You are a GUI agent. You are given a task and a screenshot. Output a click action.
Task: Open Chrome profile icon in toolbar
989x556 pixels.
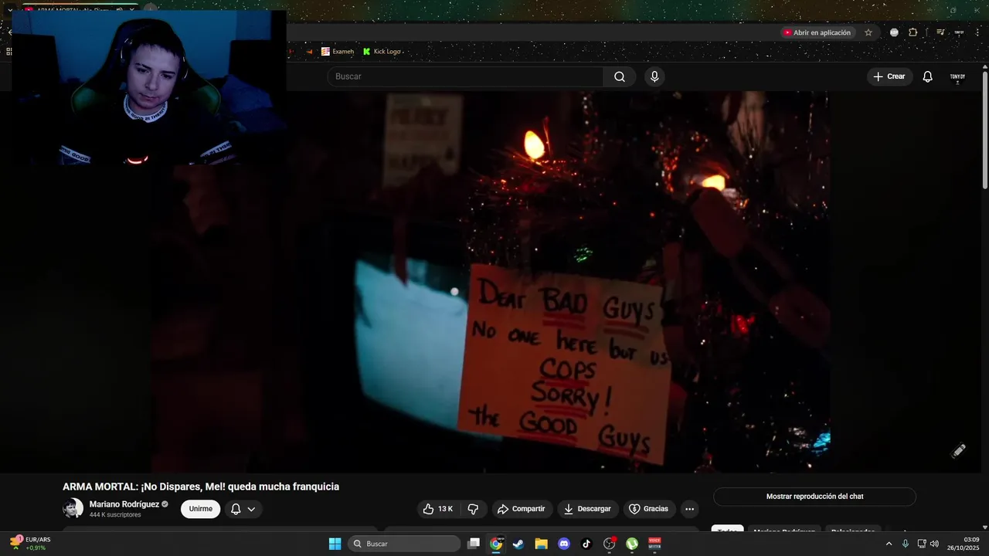click(x=959, y=32)
